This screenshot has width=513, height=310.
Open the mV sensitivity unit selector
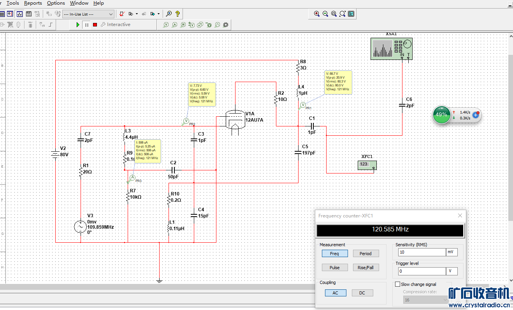pyautogui.click(x=452, y=252)
